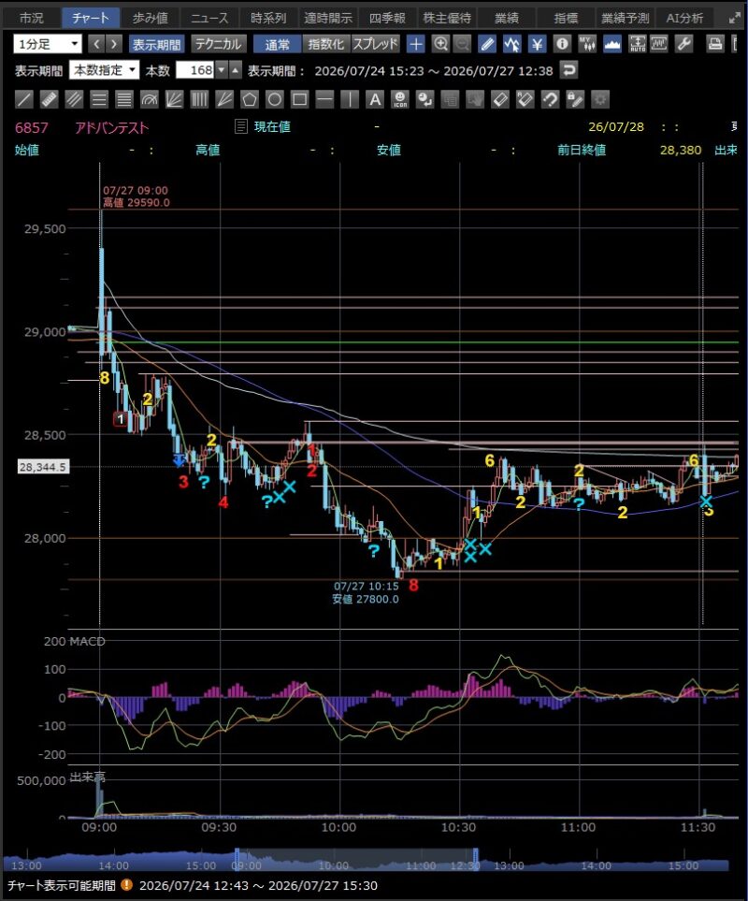This screenshot has width=748, height=901.
Task: Toggle the テクニカル panel button
Action: [218, 44]
